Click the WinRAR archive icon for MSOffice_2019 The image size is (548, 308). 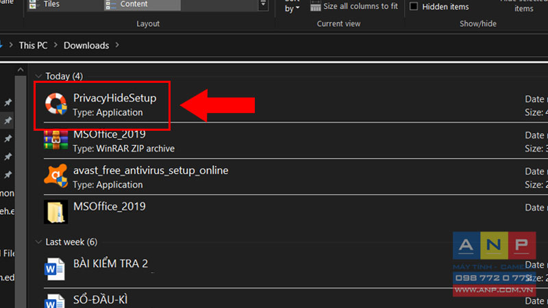[x=56, y=140]
